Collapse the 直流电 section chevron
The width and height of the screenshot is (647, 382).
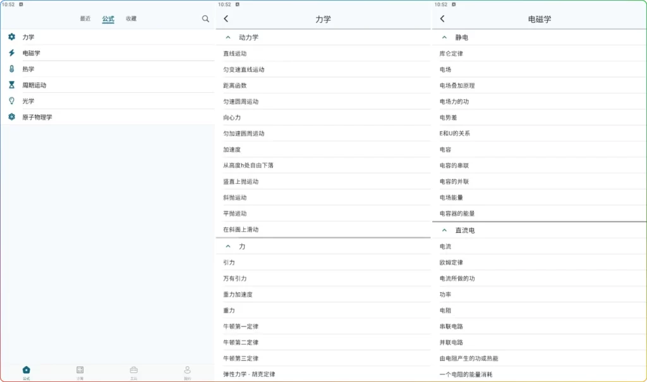coord(444,230)
